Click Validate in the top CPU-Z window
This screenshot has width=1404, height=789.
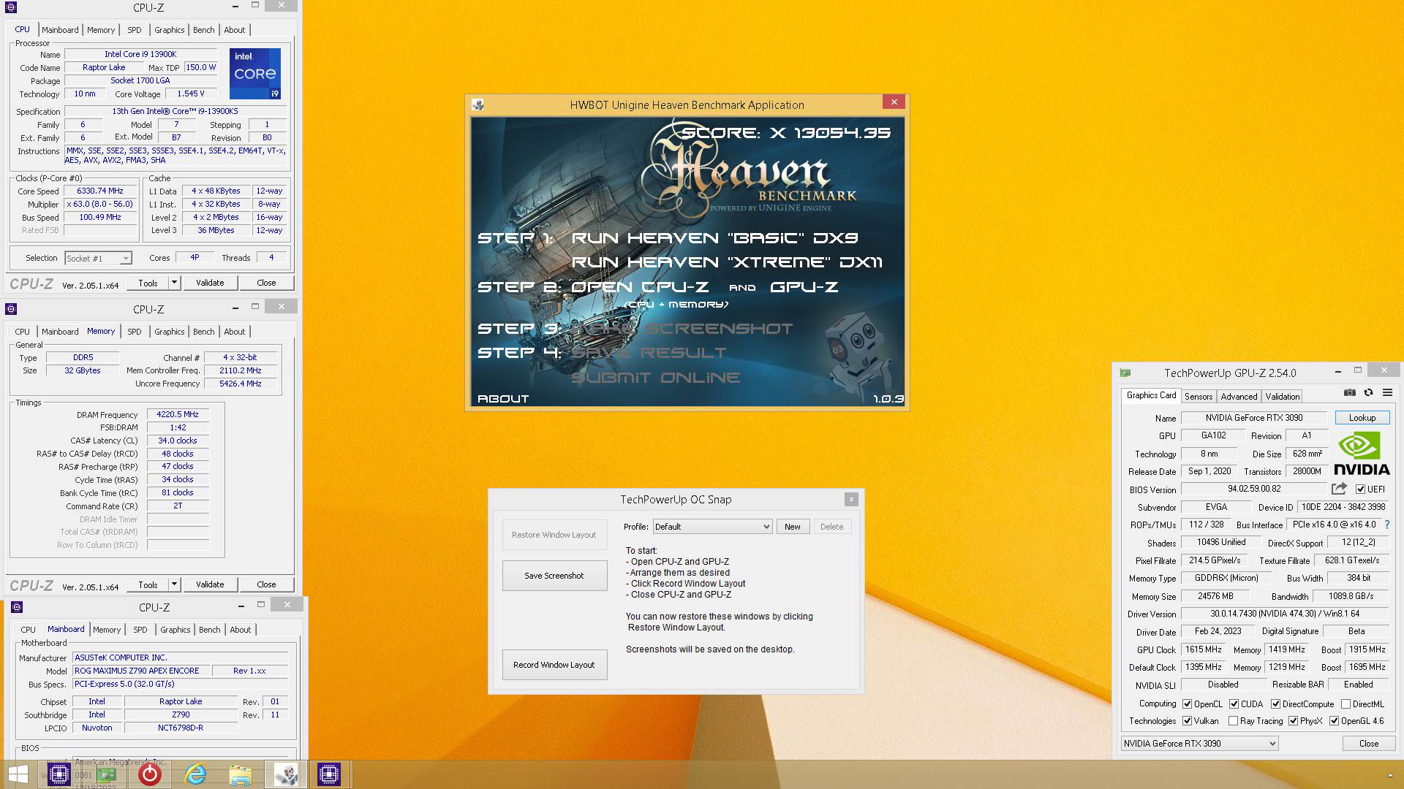point(210,283)
